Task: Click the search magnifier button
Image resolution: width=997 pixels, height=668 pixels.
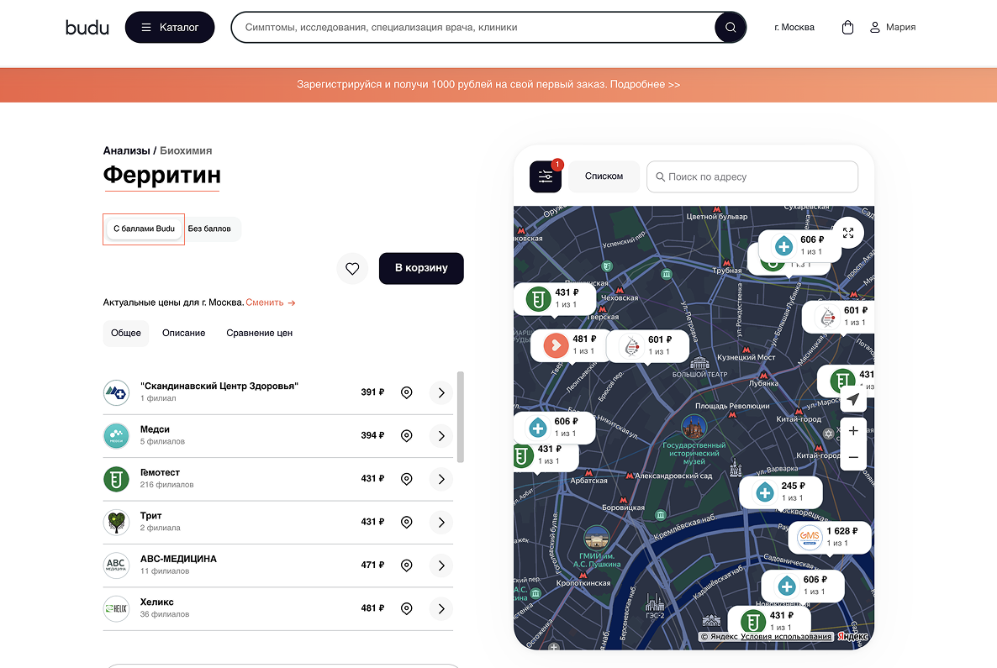Action: coord(731,28)
